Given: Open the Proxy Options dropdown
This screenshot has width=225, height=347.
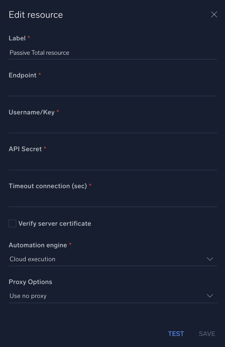Looking at the screenshot, I should click(113, 296).
